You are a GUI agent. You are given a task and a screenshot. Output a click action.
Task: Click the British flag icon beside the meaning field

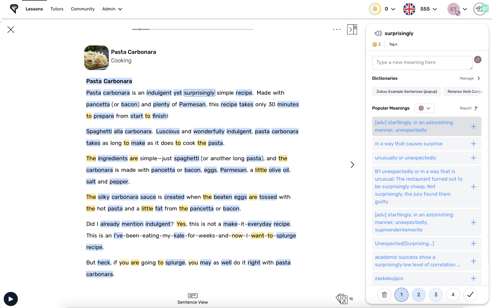pos(478,60)
